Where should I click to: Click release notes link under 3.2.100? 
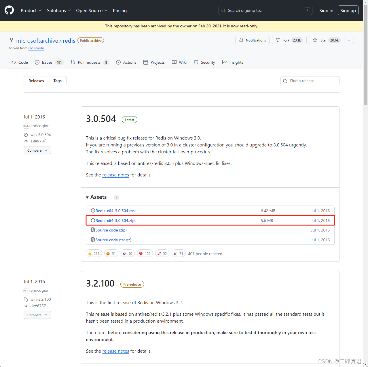click(116, 351)
